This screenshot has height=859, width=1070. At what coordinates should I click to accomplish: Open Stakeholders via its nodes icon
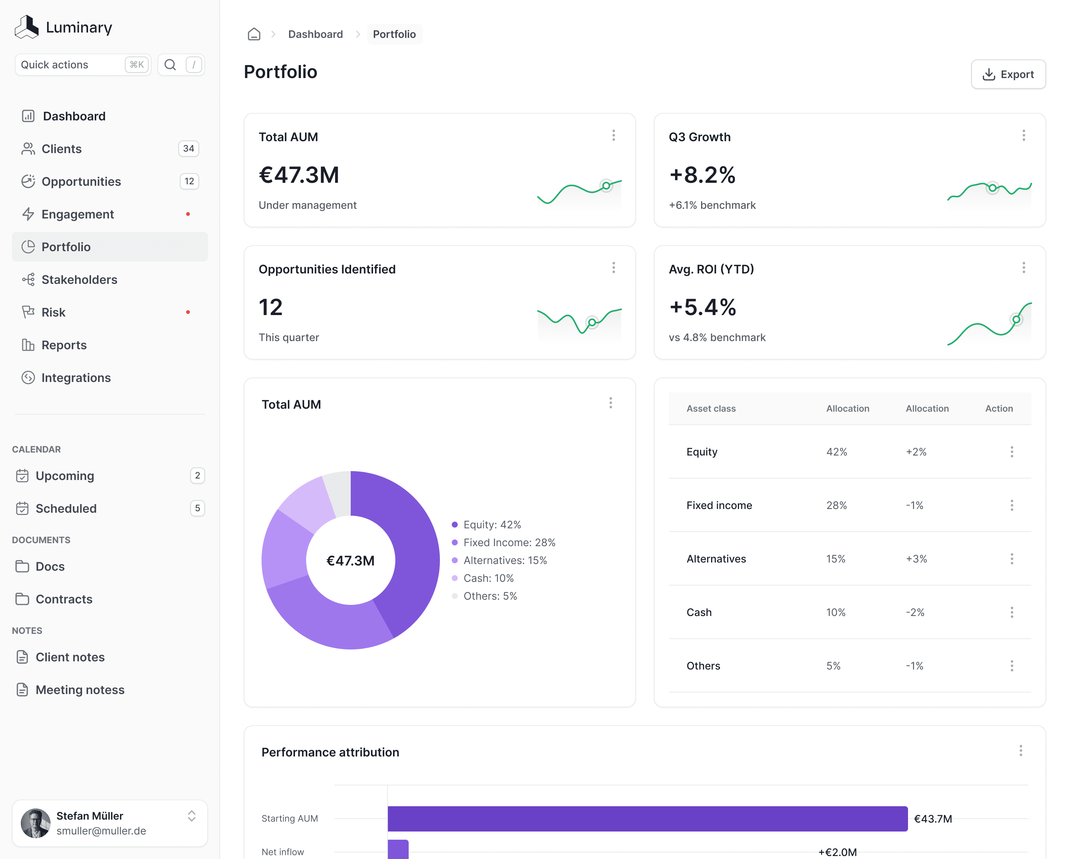[x=28, y=279]
